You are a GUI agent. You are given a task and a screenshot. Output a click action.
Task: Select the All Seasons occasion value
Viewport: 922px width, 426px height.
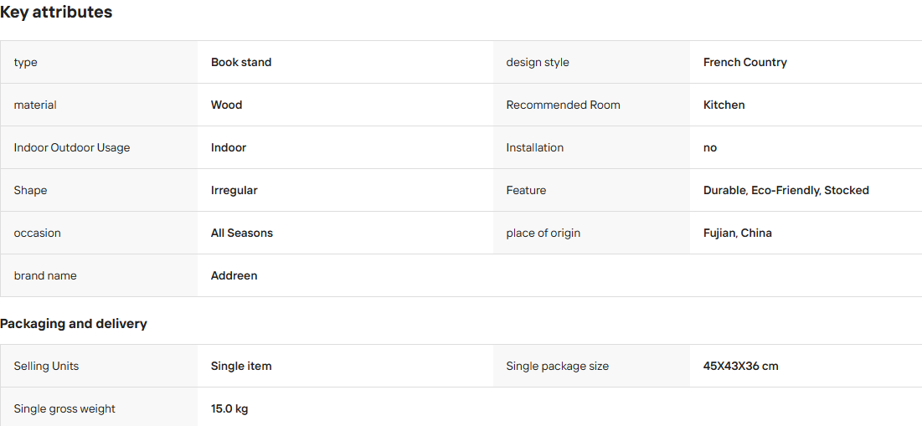242,234
